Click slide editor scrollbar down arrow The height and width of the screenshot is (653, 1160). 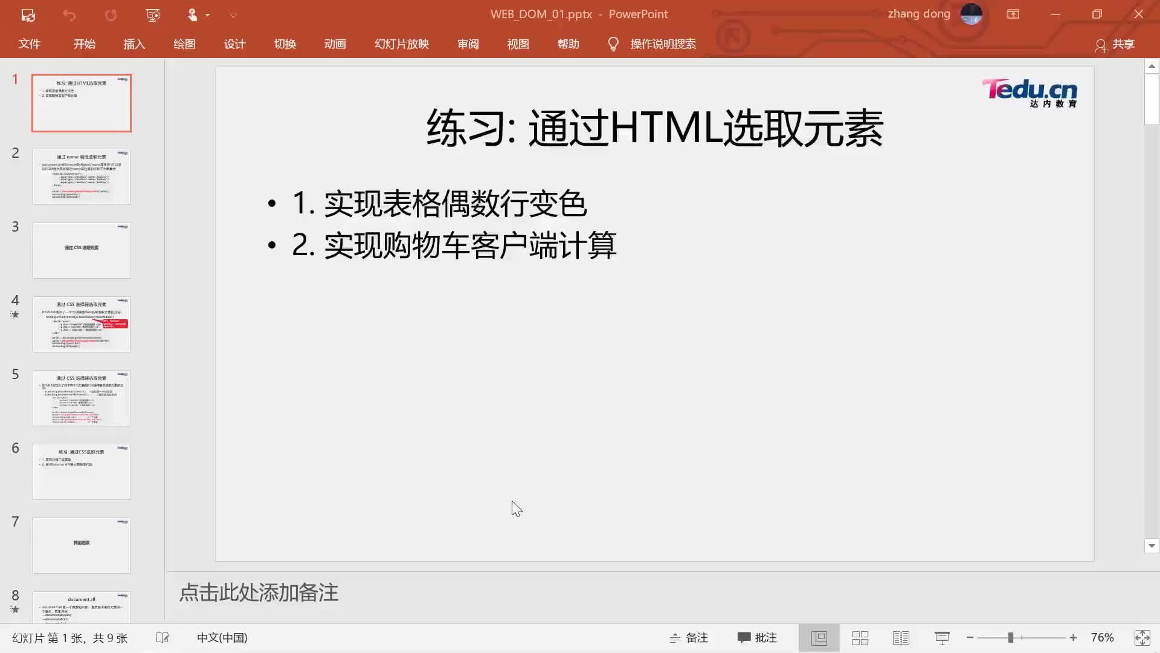click(1152, 545)
